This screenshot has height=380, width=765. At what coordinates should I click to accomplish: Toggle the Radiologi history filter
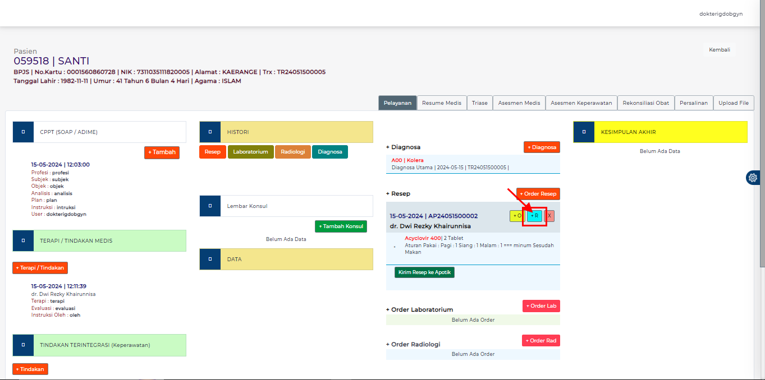click(292, 151)
